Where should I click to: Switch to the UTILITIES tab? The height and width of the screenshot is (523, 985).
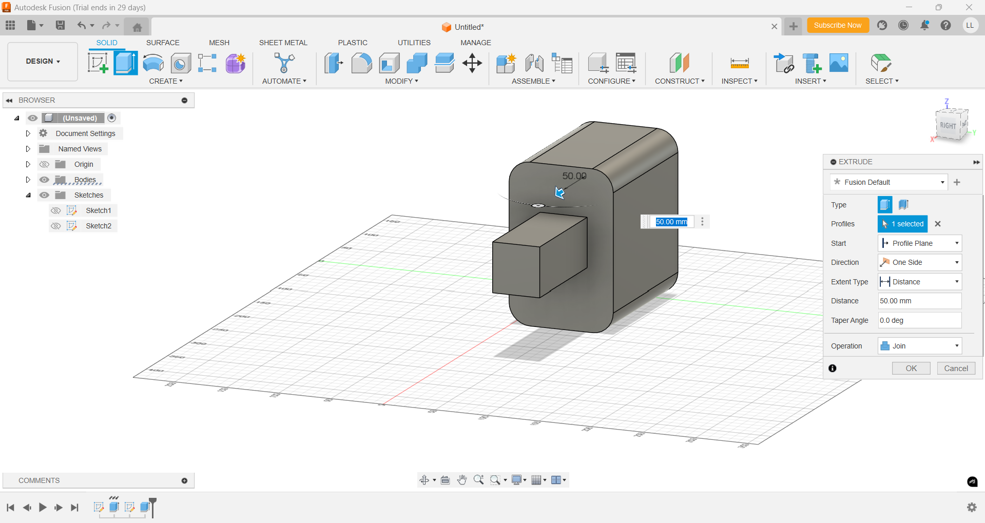414,43
